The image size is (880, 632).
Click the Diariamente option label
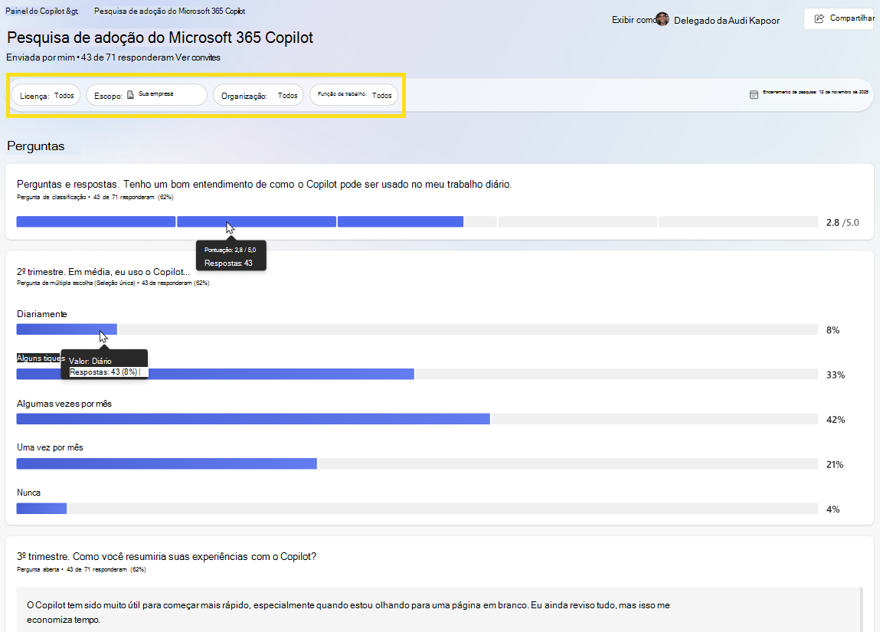[42, 314]
